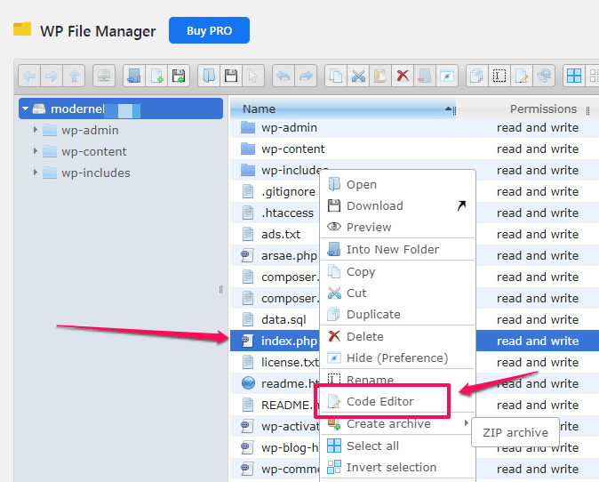599x482 pixels.
Task: Select the license.txt file row
Action: pos(414,362)
